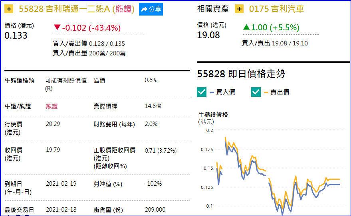351x216 pixels.
Task: Click the orange 賣出價 legend line swatch
Action: point(266,92)
